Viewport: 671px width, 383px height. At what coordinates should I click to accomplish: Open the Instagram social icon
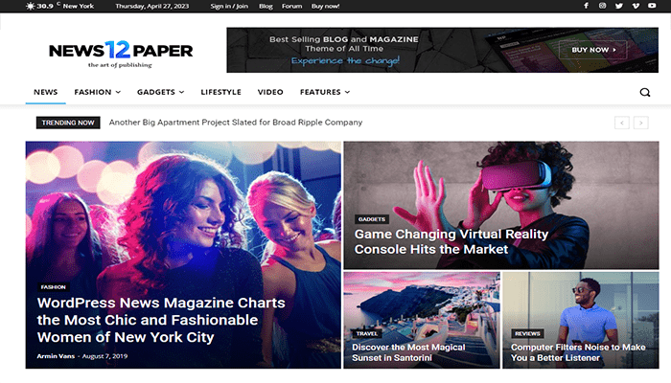(602, 6)
